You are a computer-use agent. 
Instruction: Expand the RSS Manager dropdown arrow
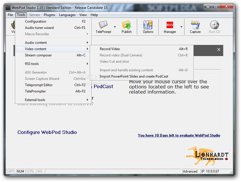click(x=181, y=27)
